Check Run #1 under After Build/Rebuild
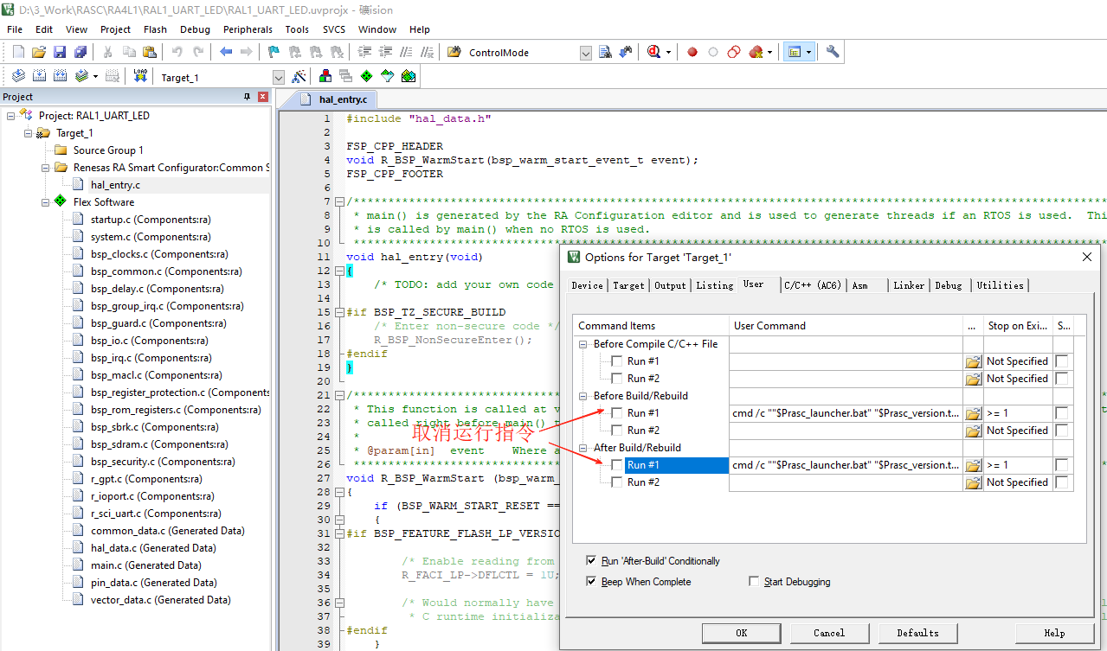The image size is (1107, 651). (616, 465)
